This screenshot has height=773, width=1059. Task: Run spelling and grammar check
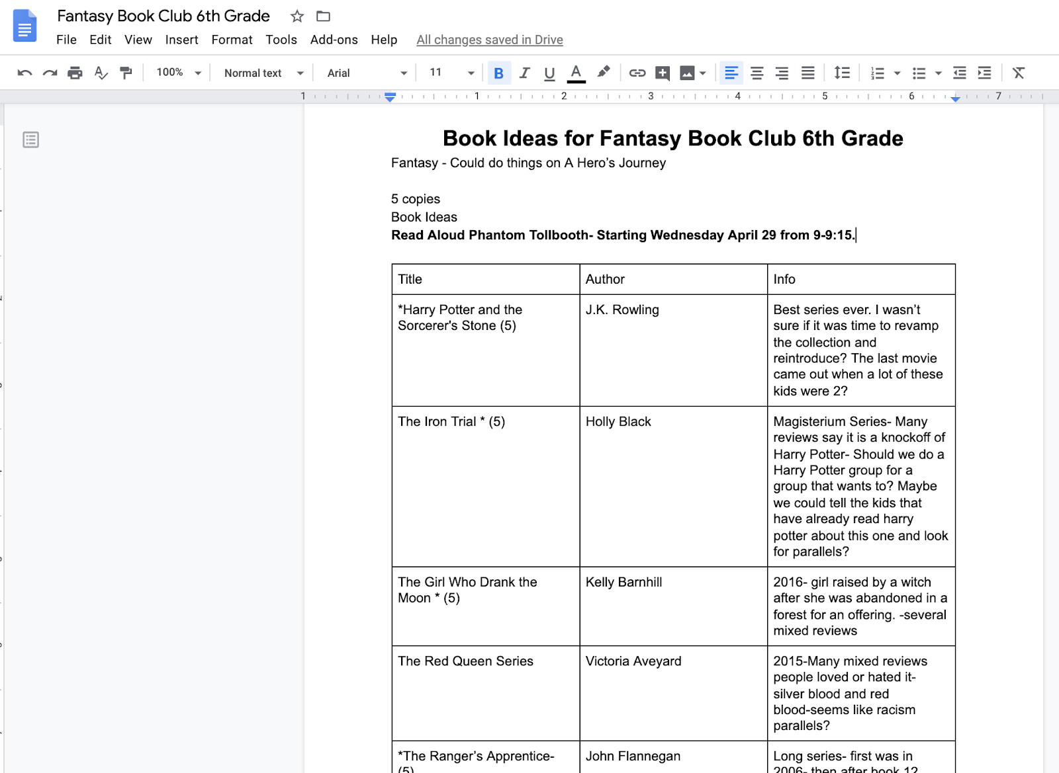pos(101,73)
